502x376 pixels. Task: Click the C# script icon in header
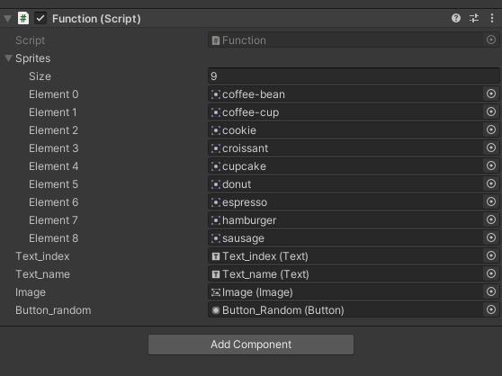pyautogui.click(x=23, y=18)
